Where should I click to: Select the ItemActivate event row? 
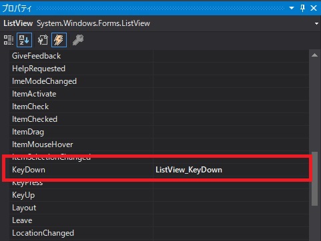pyautogui.click(x=159, y=94)
